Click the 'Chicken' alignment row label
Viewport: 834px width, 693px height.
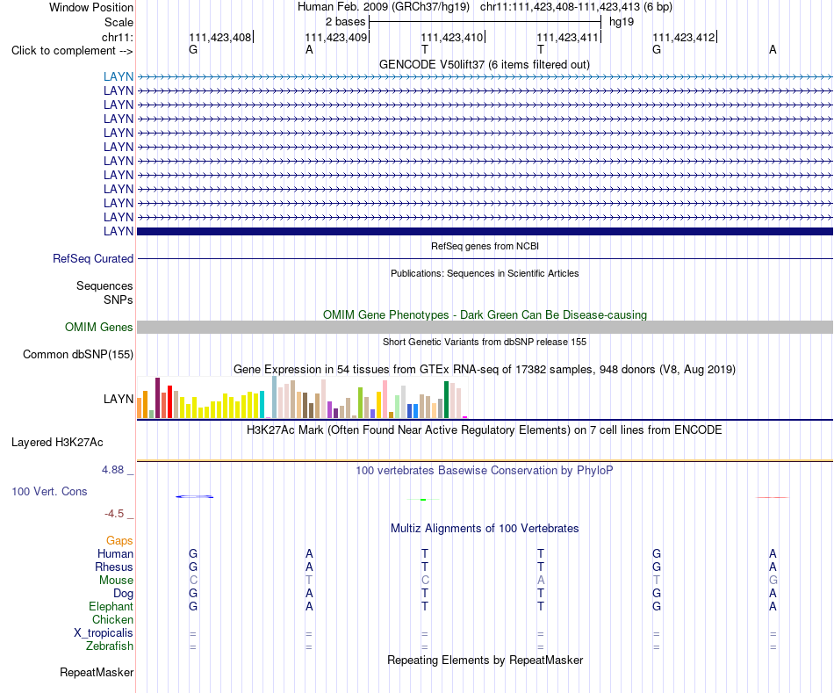[112, 620]
